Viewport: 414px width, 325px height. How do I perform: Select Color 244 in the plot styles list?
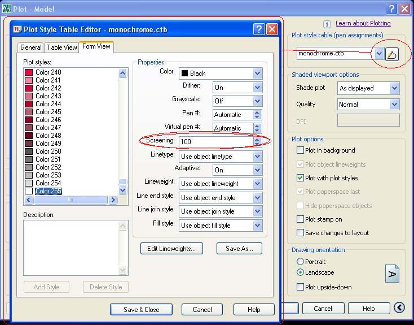pos(49,104)
